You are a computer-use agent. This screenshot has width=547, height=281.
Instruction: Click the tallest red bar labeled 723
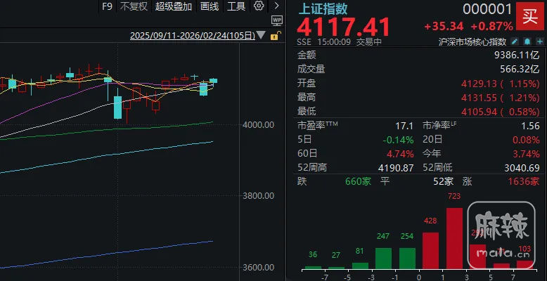click(455, 238)
